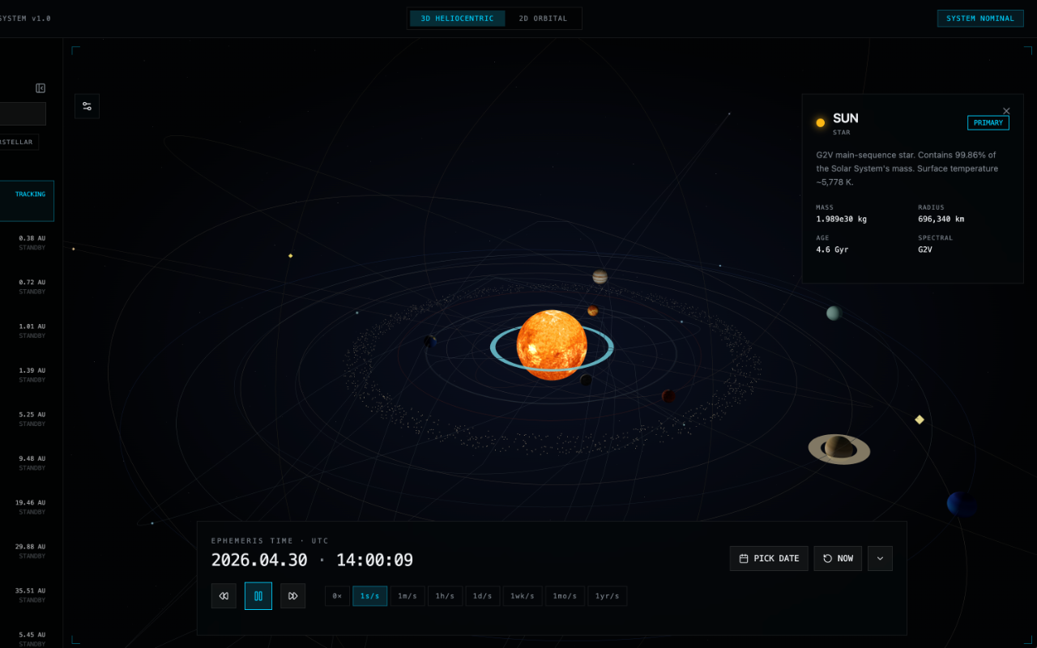Select the striped Jupiter planet
This screenshot has height=648, width=1037.
tap(600, 277)
